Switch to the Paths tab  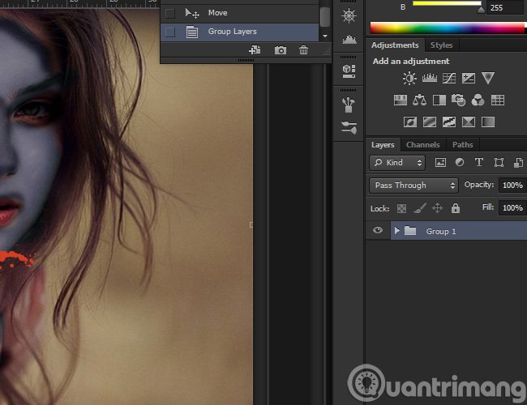(x=462, y=145)
